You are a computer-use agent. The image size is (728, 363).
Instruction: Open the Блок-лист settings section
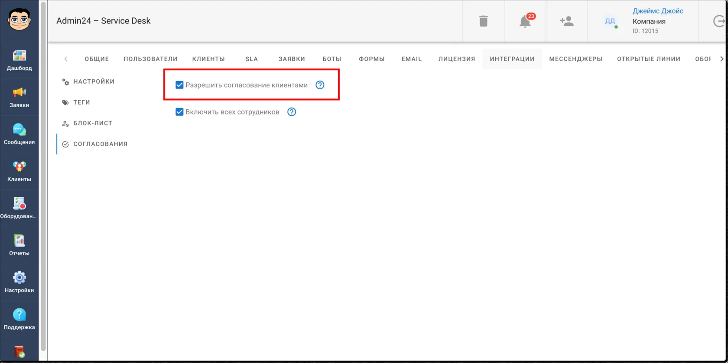coord(93,123)
